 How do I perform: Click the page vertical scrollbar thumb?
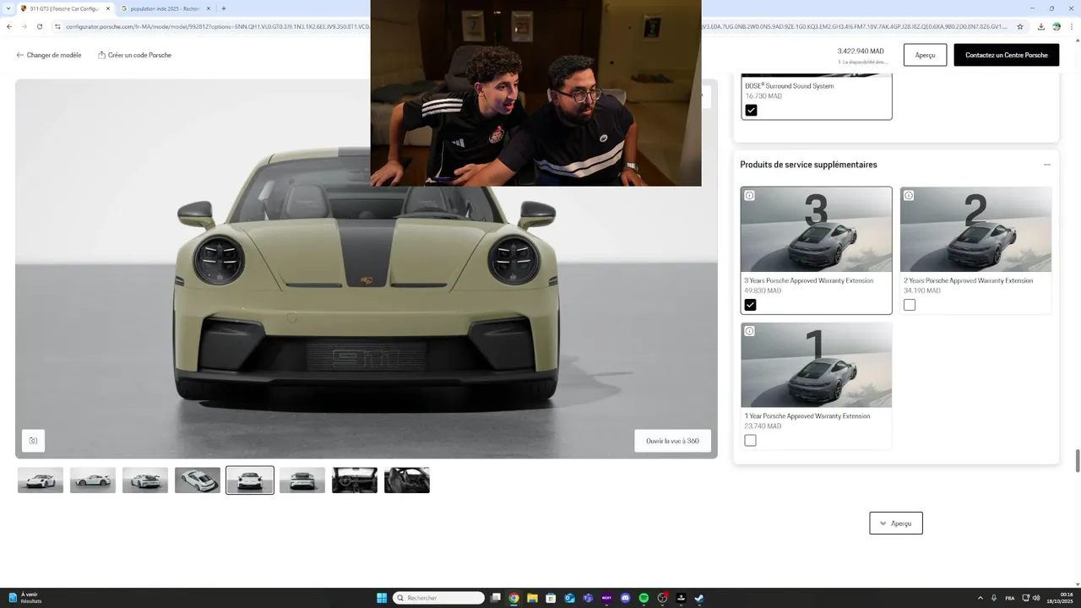point(1077,462)
